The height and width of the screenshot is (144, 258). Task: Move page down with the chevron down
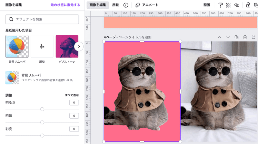click(228, 37)
